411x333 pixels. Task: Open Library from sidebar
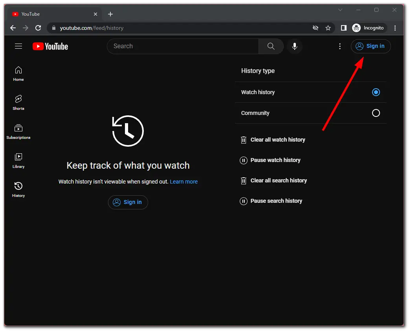pyautogui.click(x=18, y=160)
